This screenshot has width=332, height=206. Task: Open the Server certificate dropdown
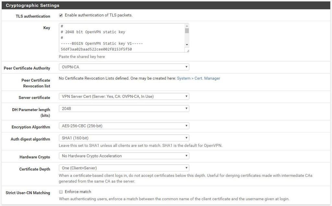click(124, 97)
